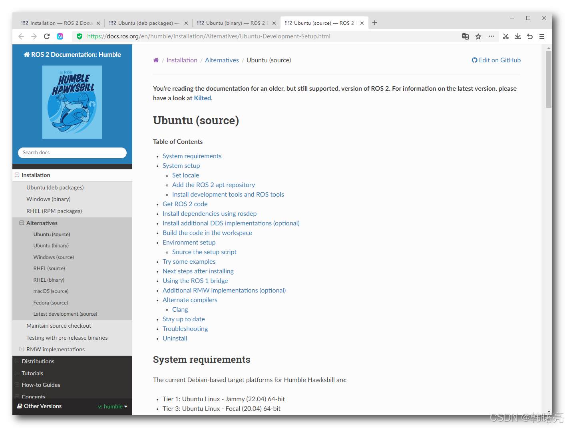
Task: Expand the Distributions sidebar section
Action: coord(17,361)
